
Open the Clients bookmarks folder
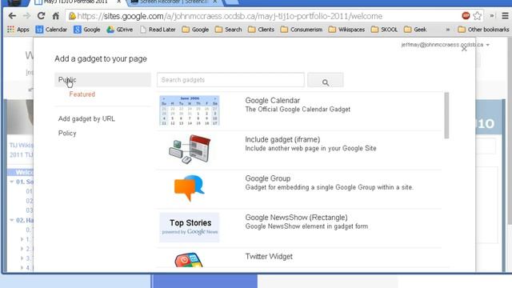262,30
